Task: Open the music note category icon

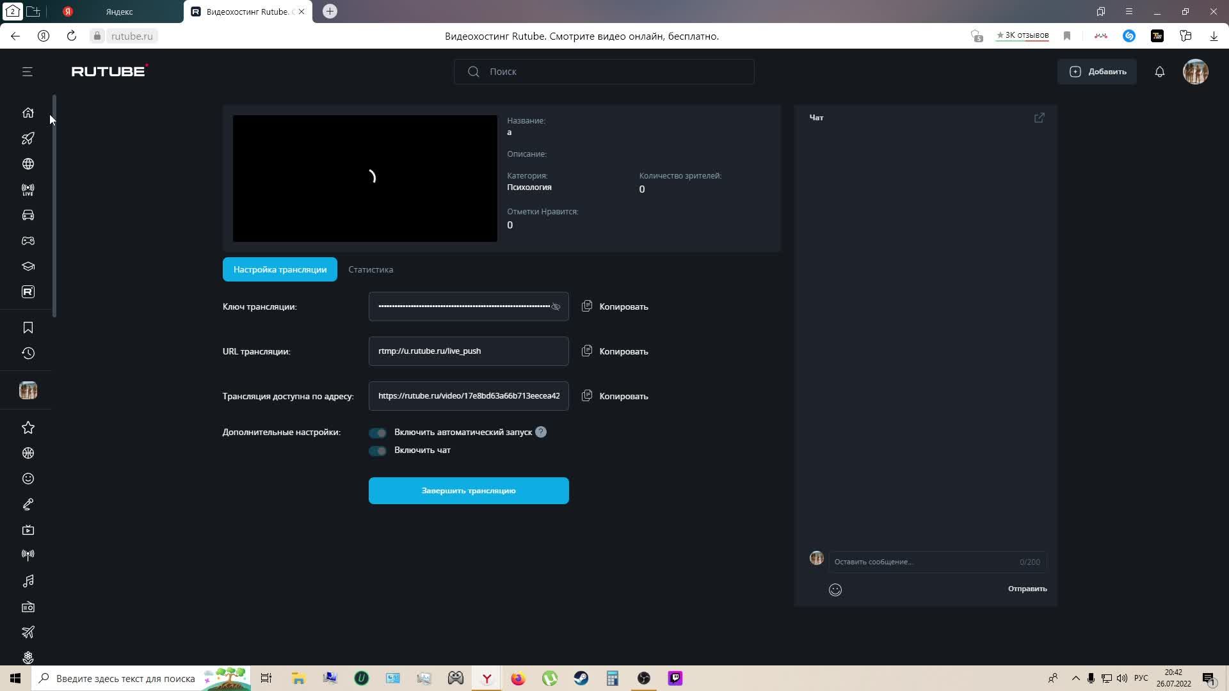Action: tap(28, 581)
